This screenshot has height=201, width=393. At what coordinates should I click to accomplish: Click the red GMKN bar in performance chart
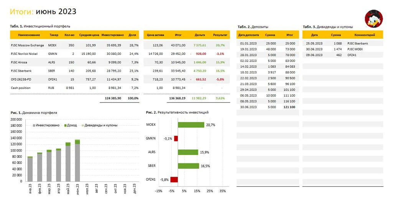176,138
